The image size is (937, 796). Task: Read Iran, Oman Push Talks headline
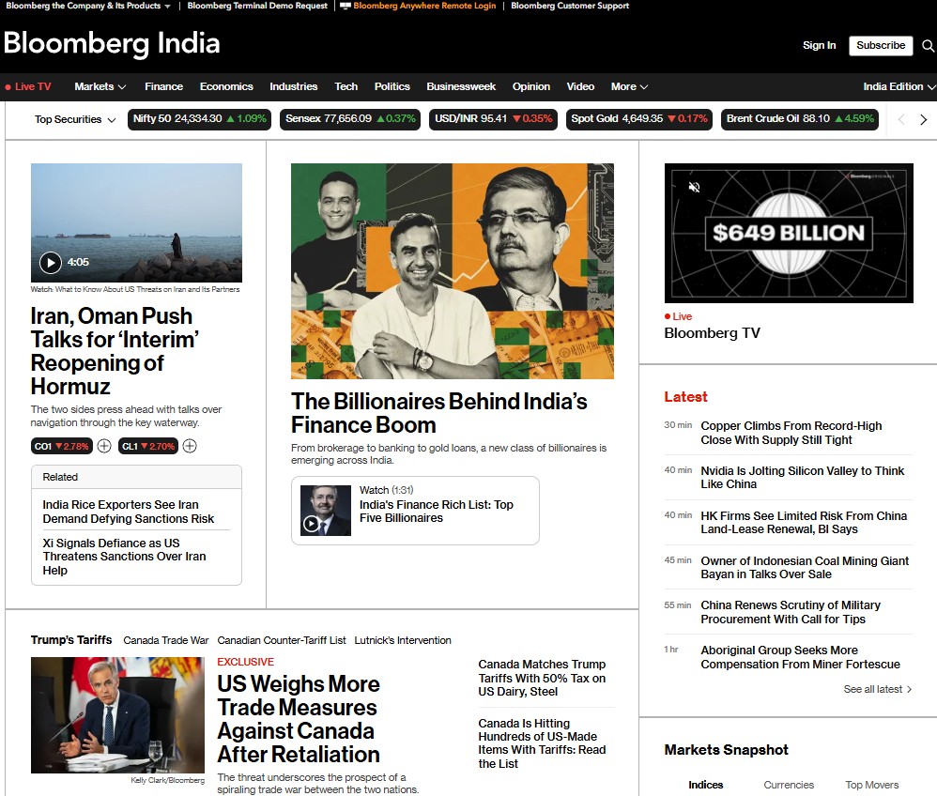pos(115,351)
